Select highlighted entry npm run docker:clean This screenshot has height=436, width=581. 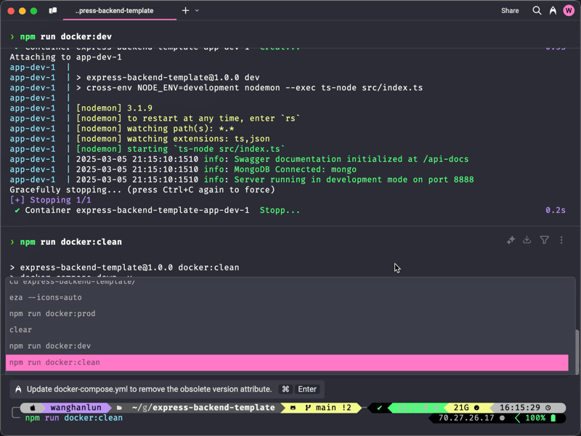point(287,363)
